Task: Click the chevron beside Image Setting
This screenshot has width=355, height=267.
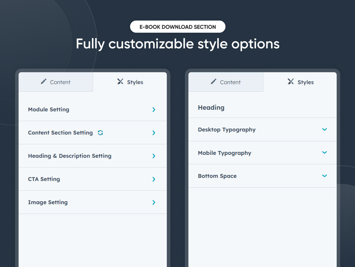Action: pyautogui.click(x=154, y=202)
